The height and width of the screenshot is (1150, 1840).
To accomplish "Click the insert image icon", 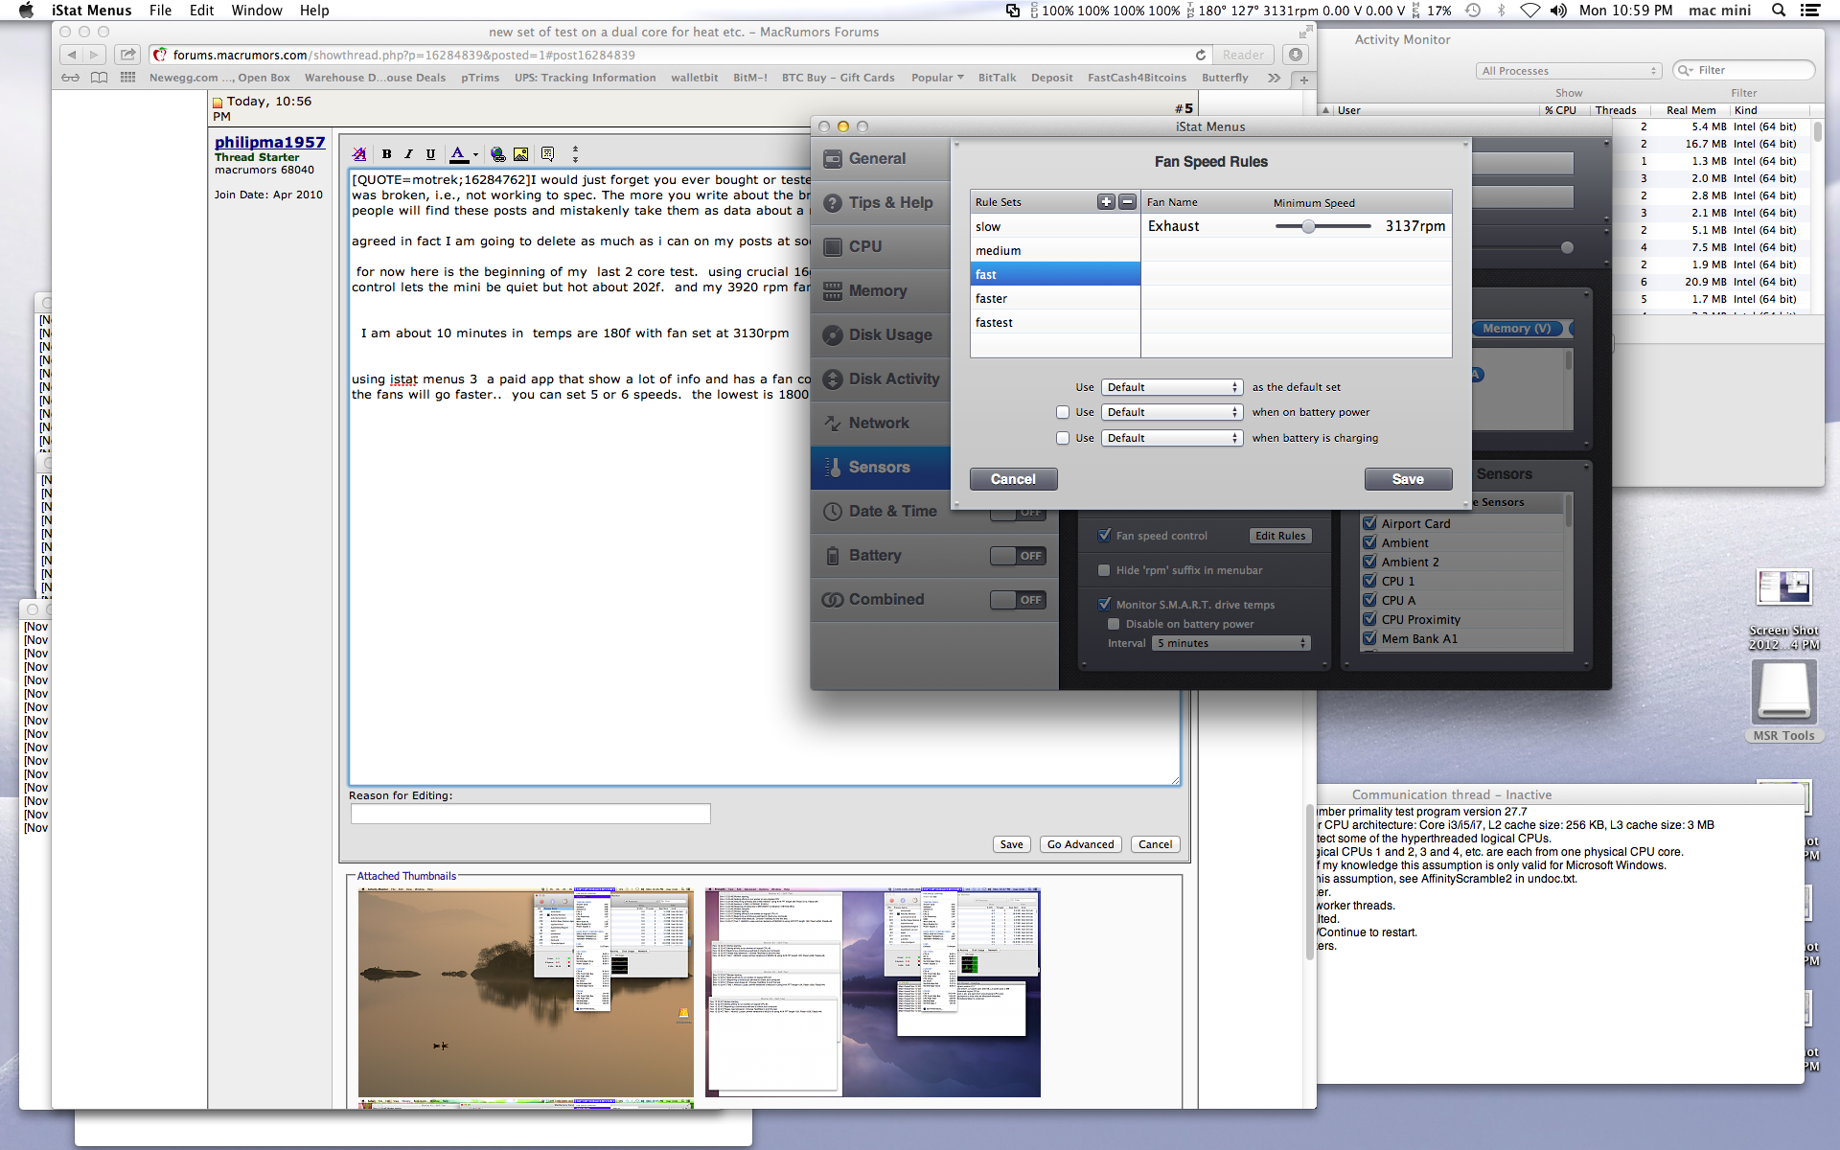I will point(520,153).
